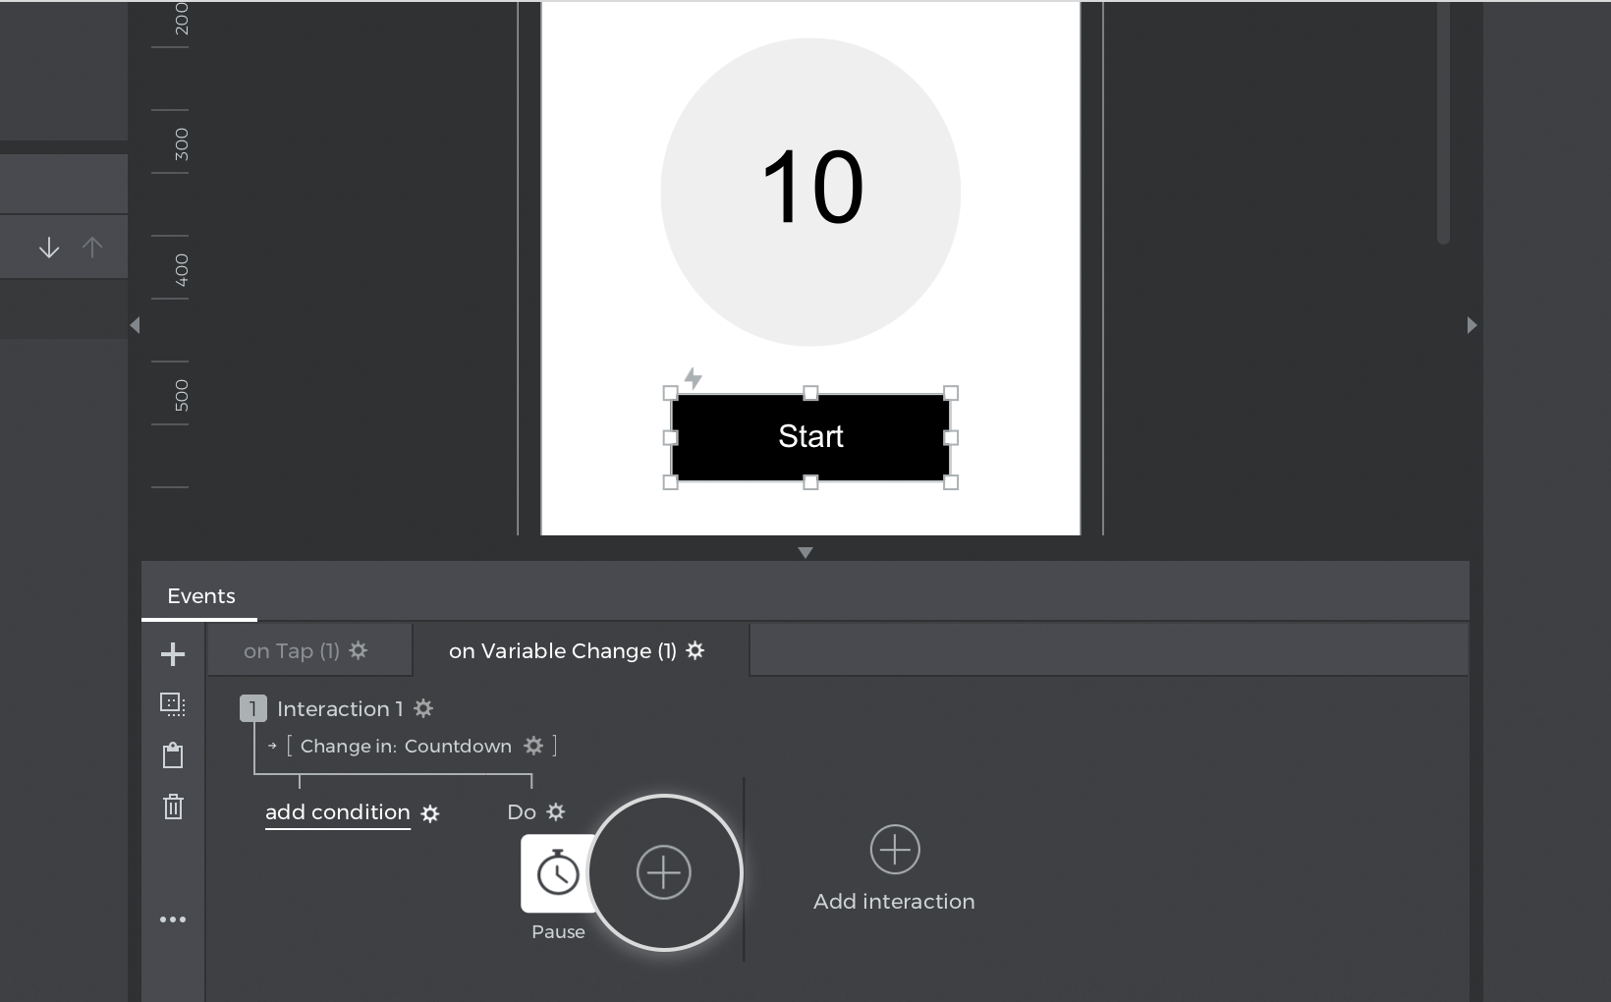Click the Add interaction plus circle
This screenshot has width=1611, height=1002.
point(895,850)
